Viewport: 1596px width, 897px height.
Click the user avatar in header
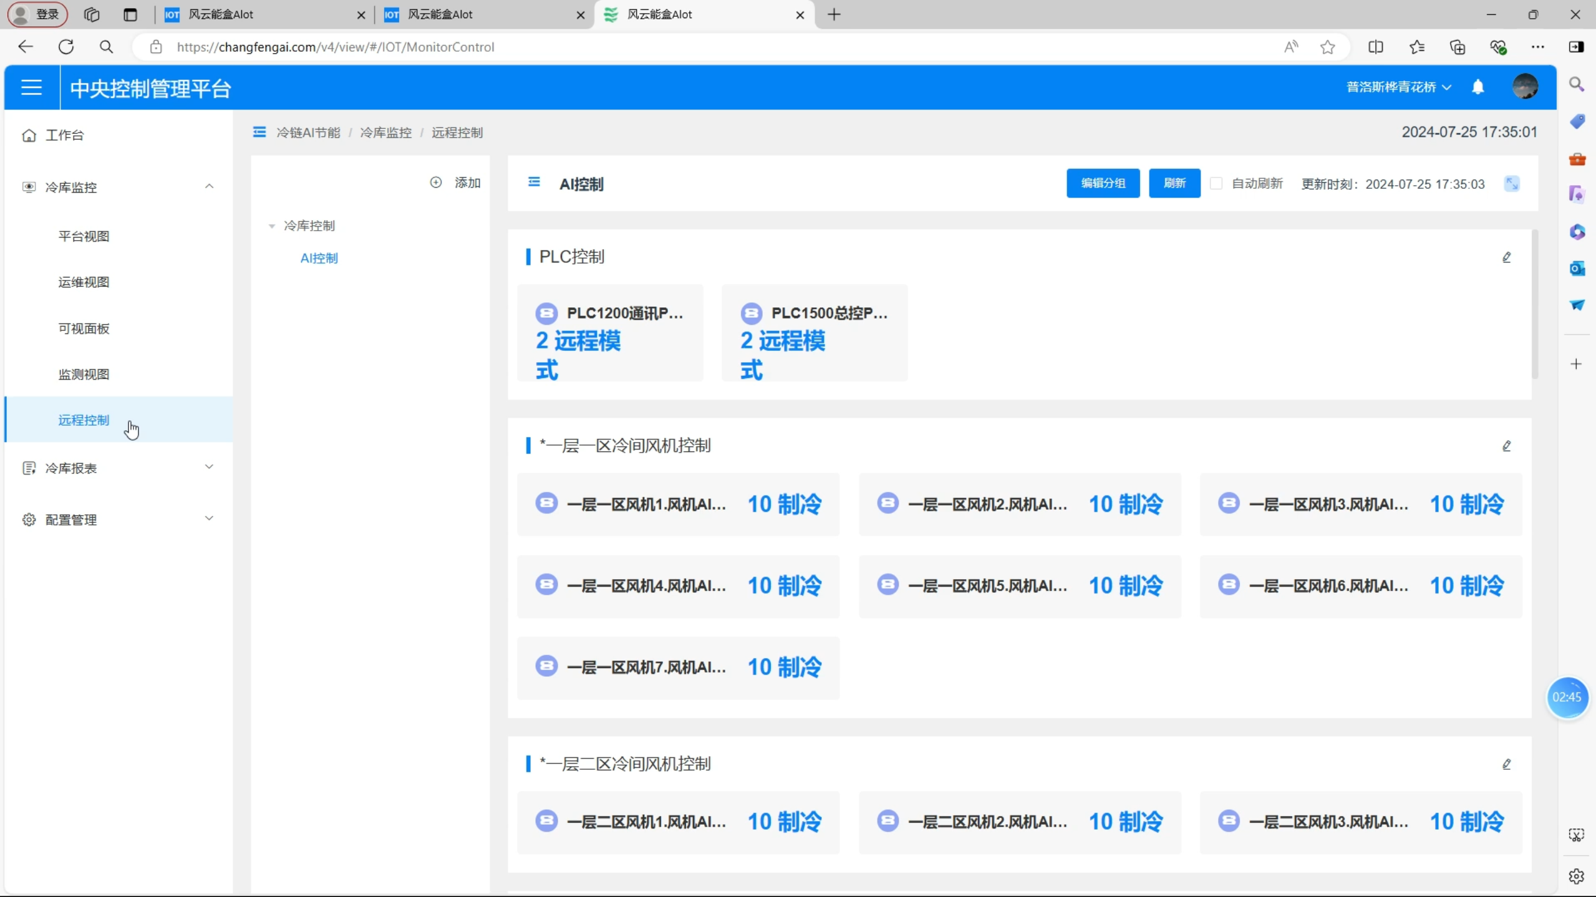[1524, 87]
